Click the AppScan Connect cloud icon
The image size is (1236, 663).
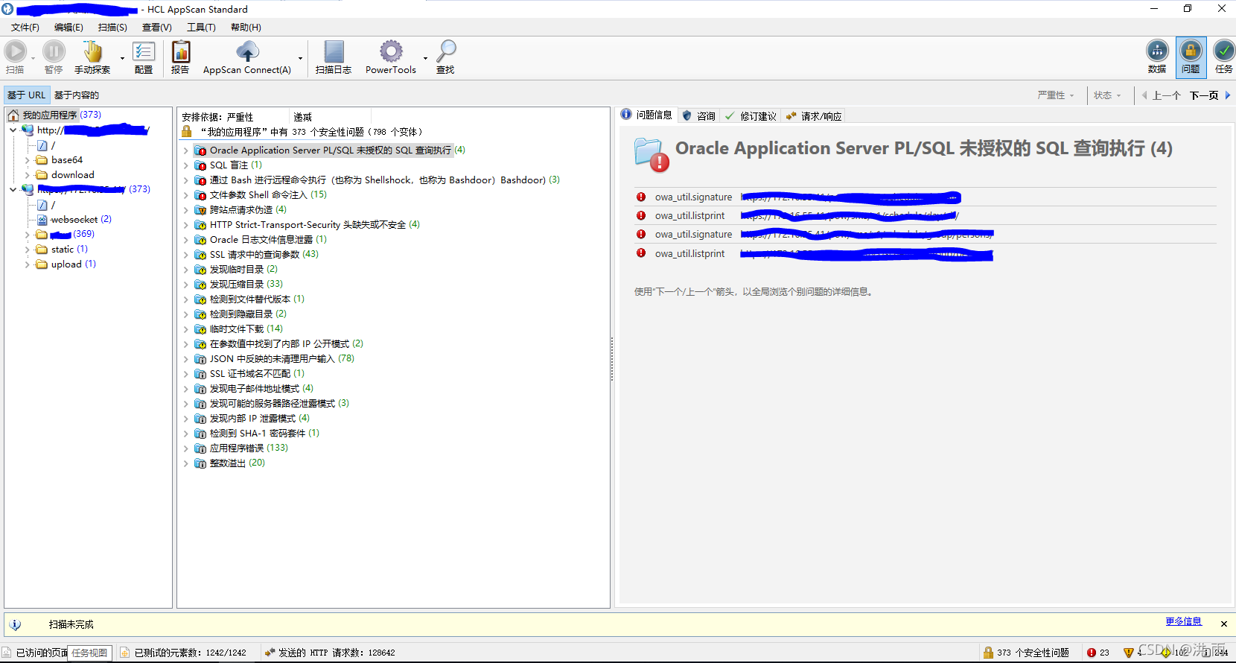[247, 51]
